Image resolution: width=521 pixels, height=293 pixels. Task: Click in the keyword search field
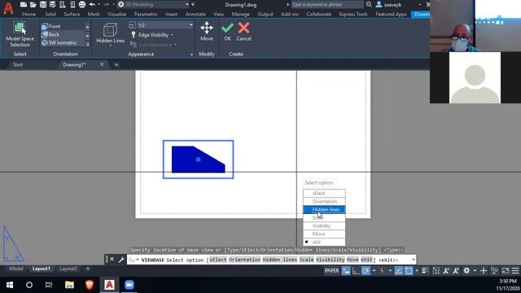(x=327, y=5)
